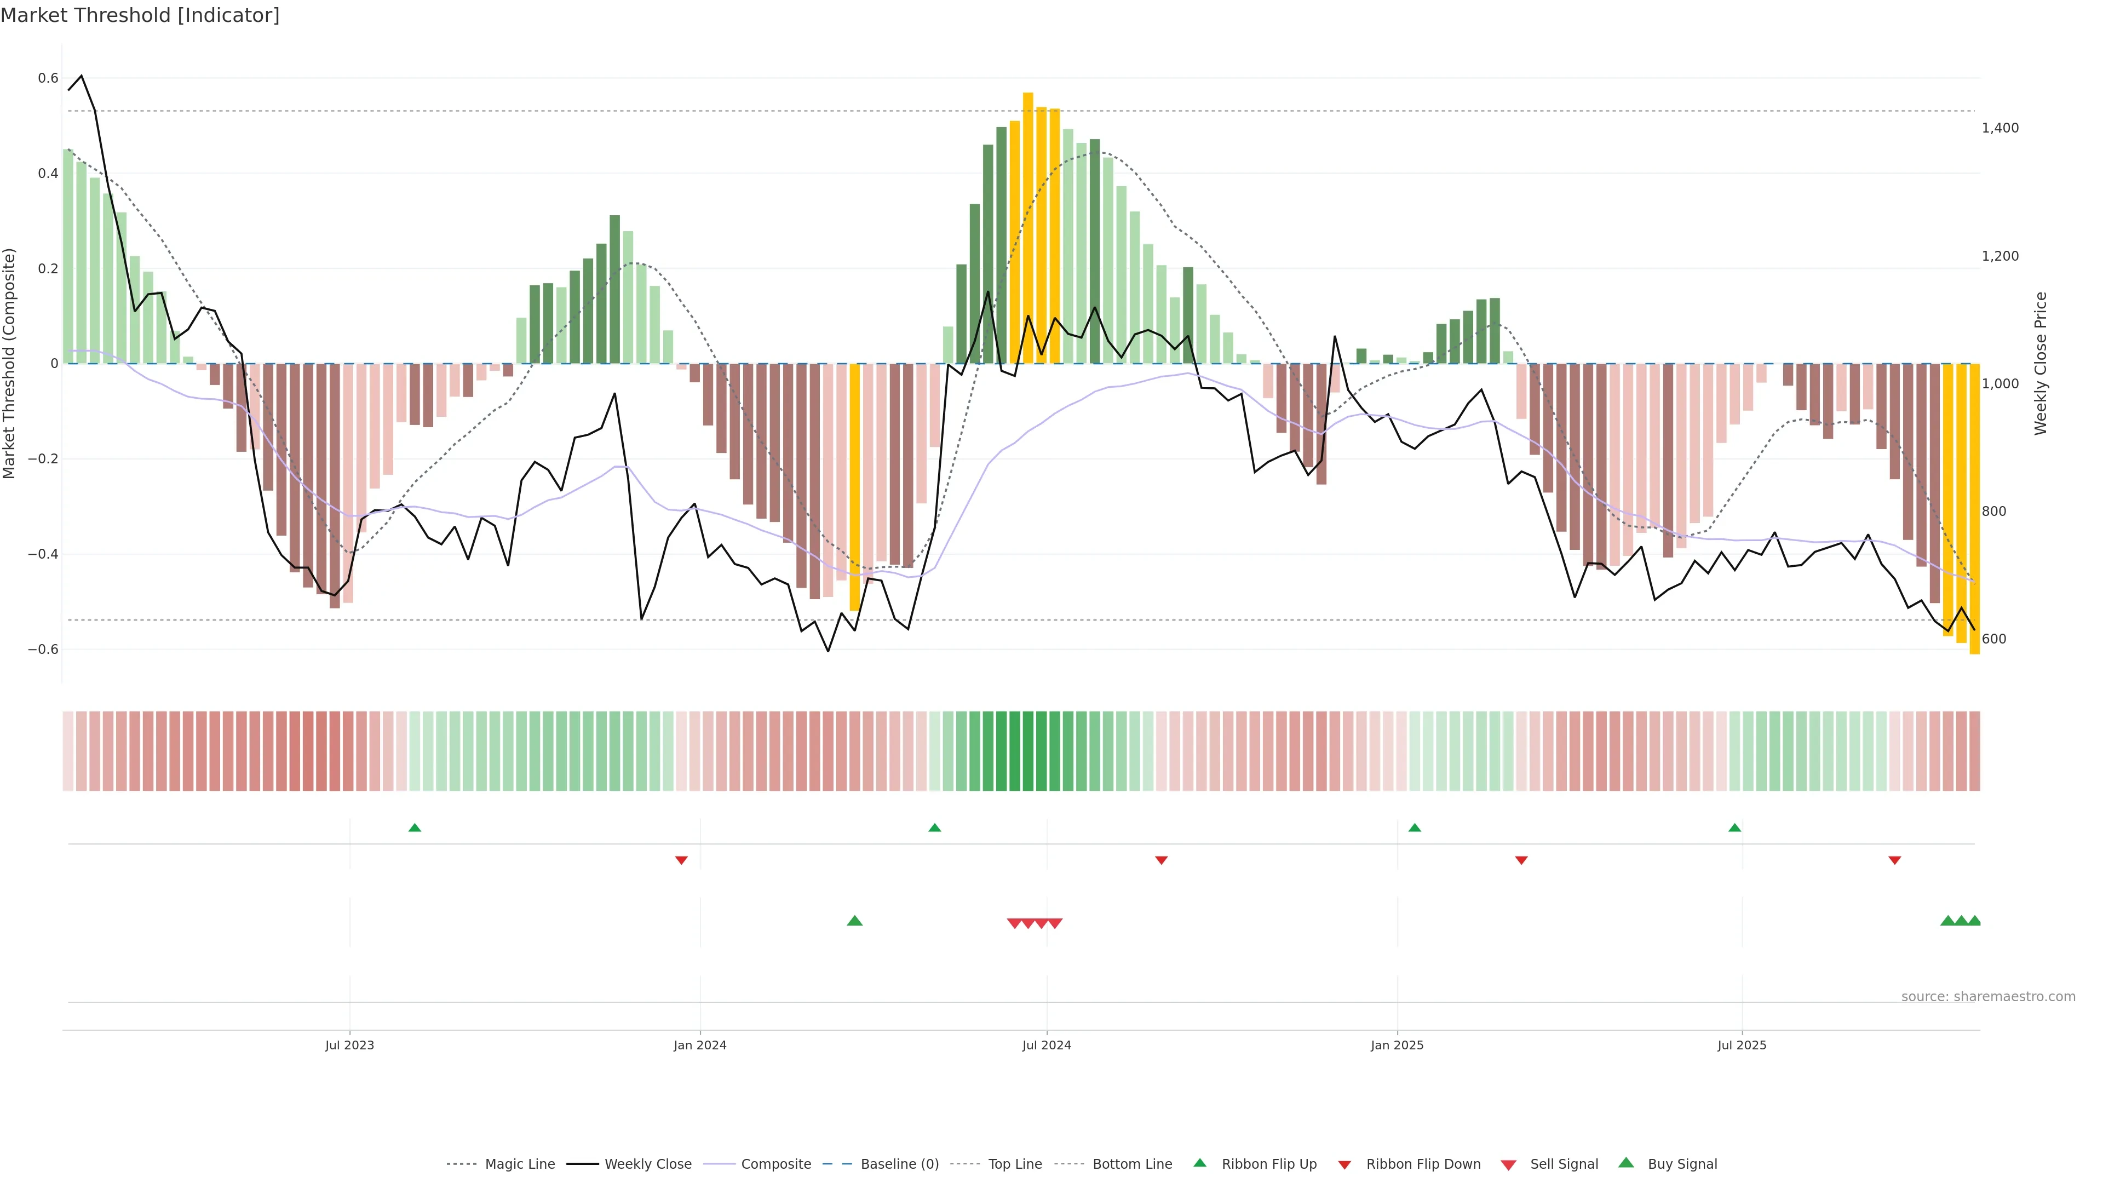Click the last ribbon flip down marker in late 2025
2103x1183 pixels.
(1895, 860)
